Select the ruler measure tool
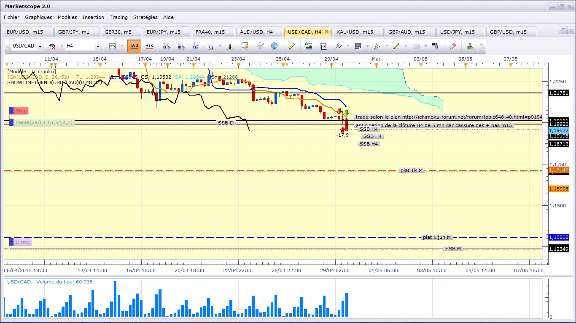Screen dimensions: 576x323 click(x=291, y=46)
